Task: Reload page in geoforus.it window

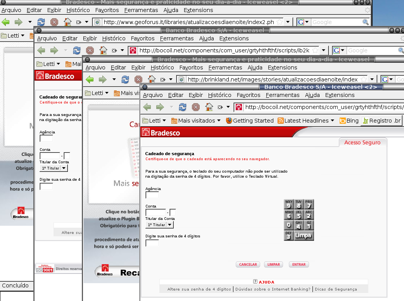Action: pyautogui.click(x=41, y=22)
